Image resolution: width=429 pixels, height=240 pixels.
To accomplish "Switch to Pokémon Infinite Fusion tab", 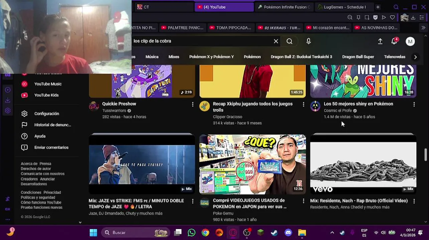I will 284,7.
